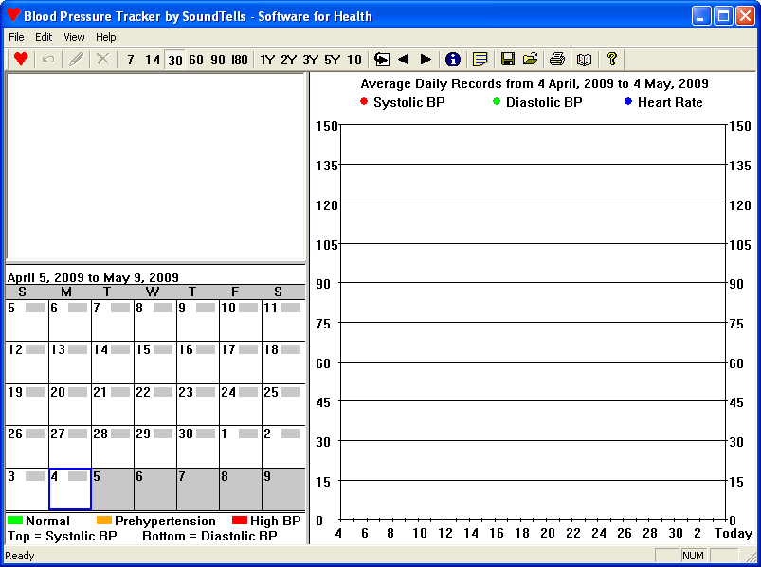Viewport: 761px width, 567px height.
Task: Open the blue information icon
Action: 453,59
